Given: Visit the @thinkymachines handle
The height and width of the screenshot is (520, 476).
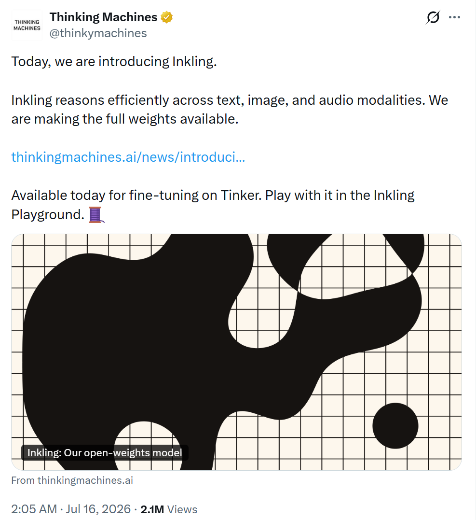Looking at the screenshot, I should (98, 33).
